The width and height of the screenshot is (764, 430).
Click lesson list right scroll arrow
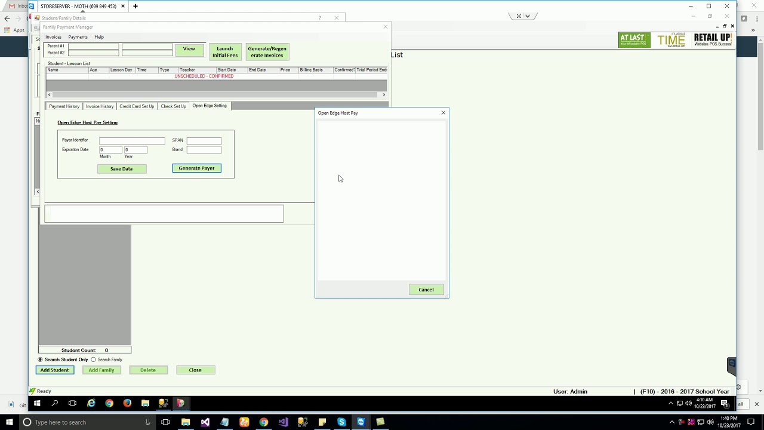coord(384,94)
